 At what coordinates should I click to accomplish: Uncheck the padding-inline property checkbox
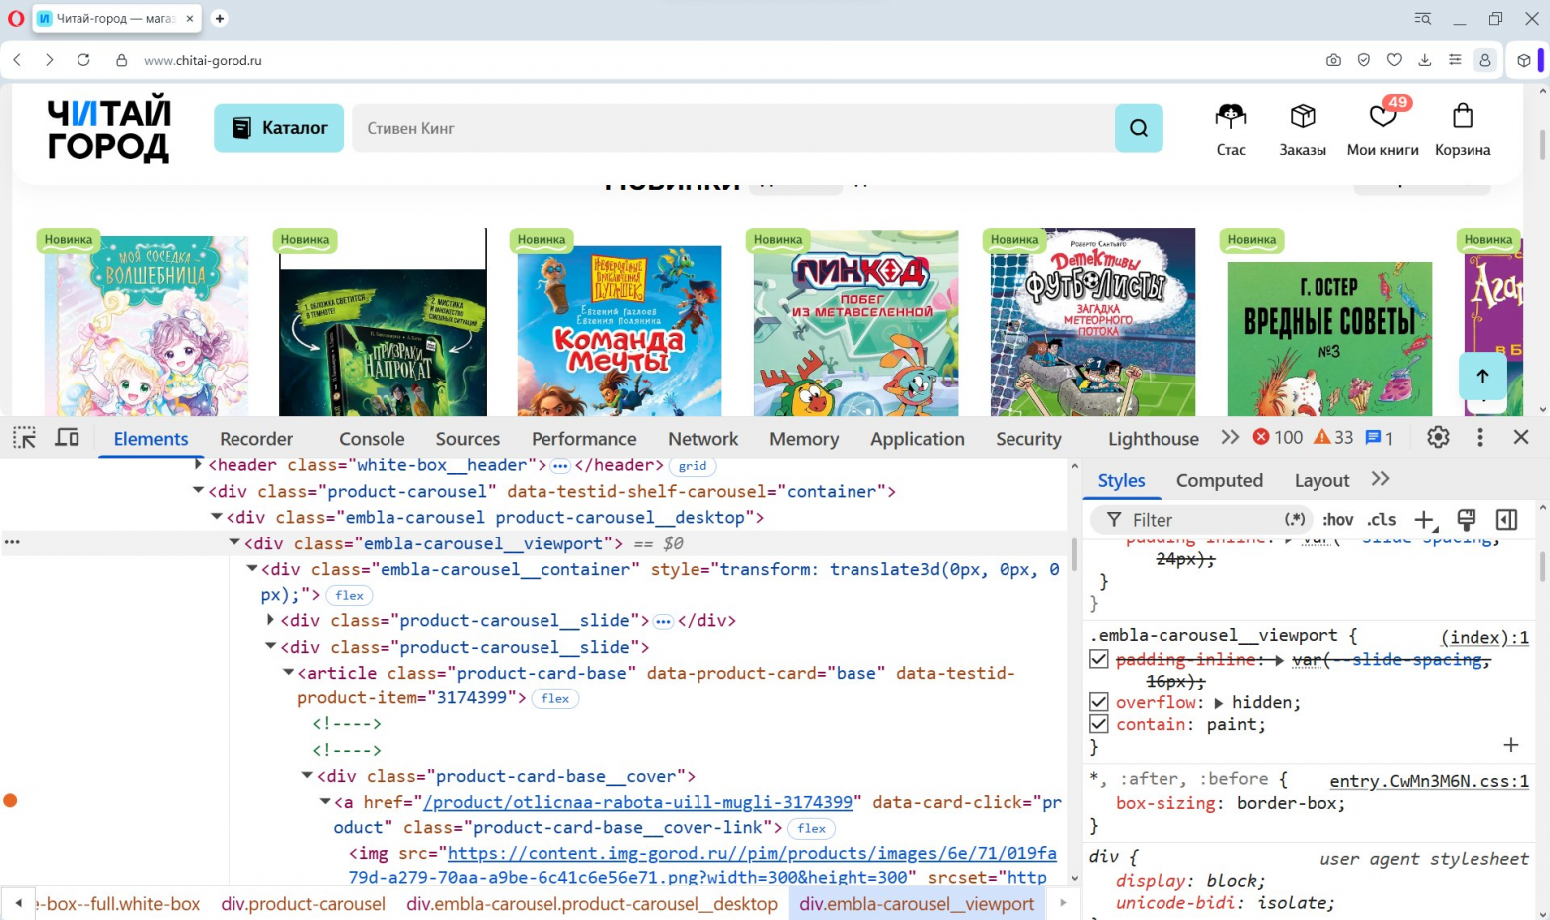pos(1098,659)
